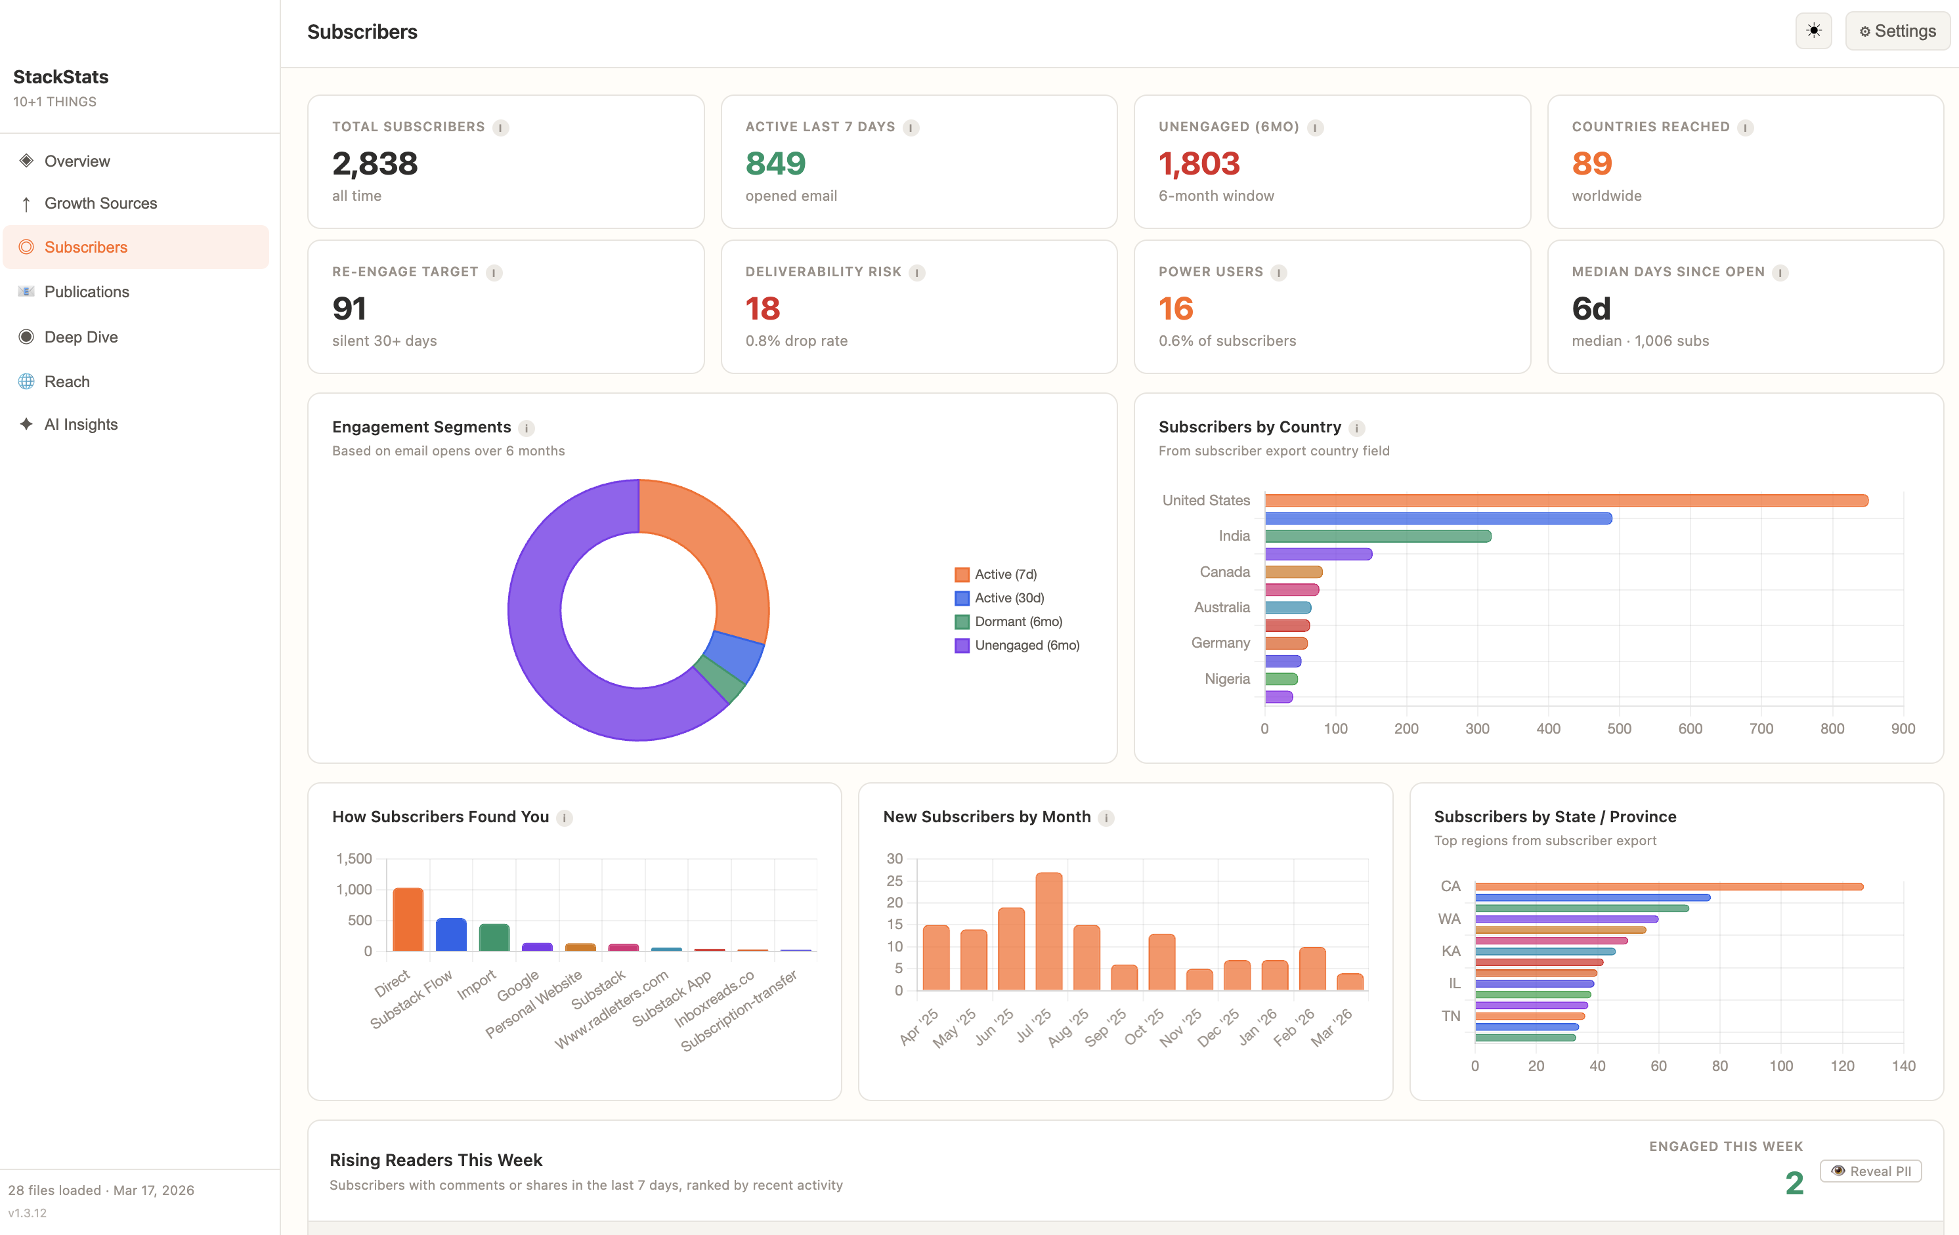
Task: Click the Deliverability Risk info marker
Action: 918,272
